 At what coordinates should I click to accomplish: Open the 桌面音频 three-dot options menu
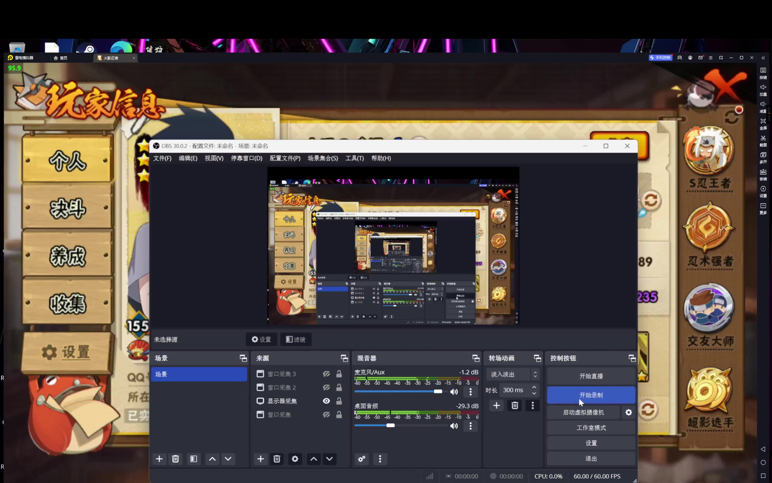point(470,426)
